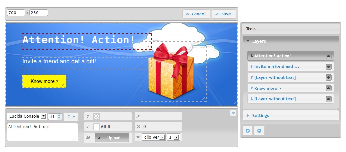Toggle visibility of 'Attention! Action!' layer

pyautogui.click(x=328, y=56)
